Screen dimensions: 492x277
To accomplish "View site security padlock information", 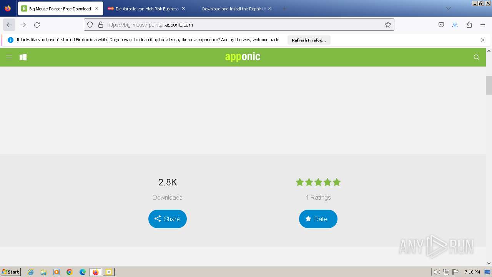I will click(101, 25).
